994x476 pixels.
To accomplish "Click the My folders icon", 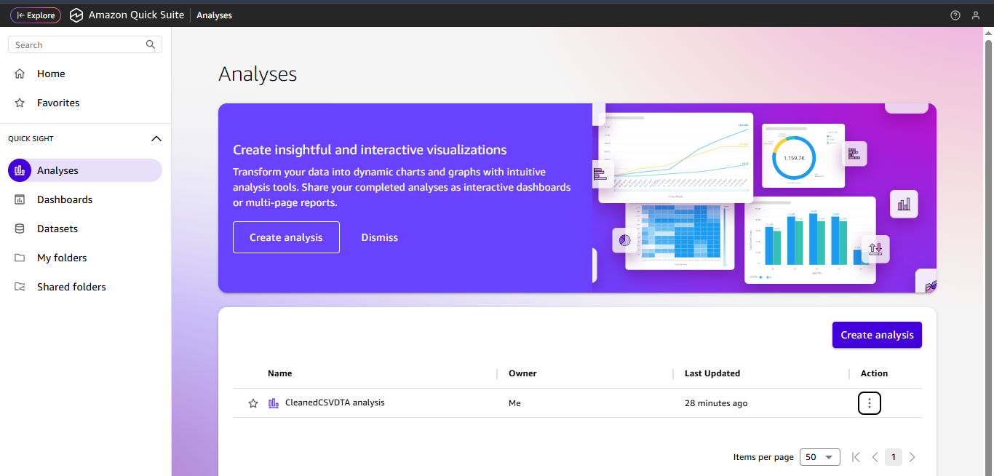I will pyautogui.click(x=19, y=257).
